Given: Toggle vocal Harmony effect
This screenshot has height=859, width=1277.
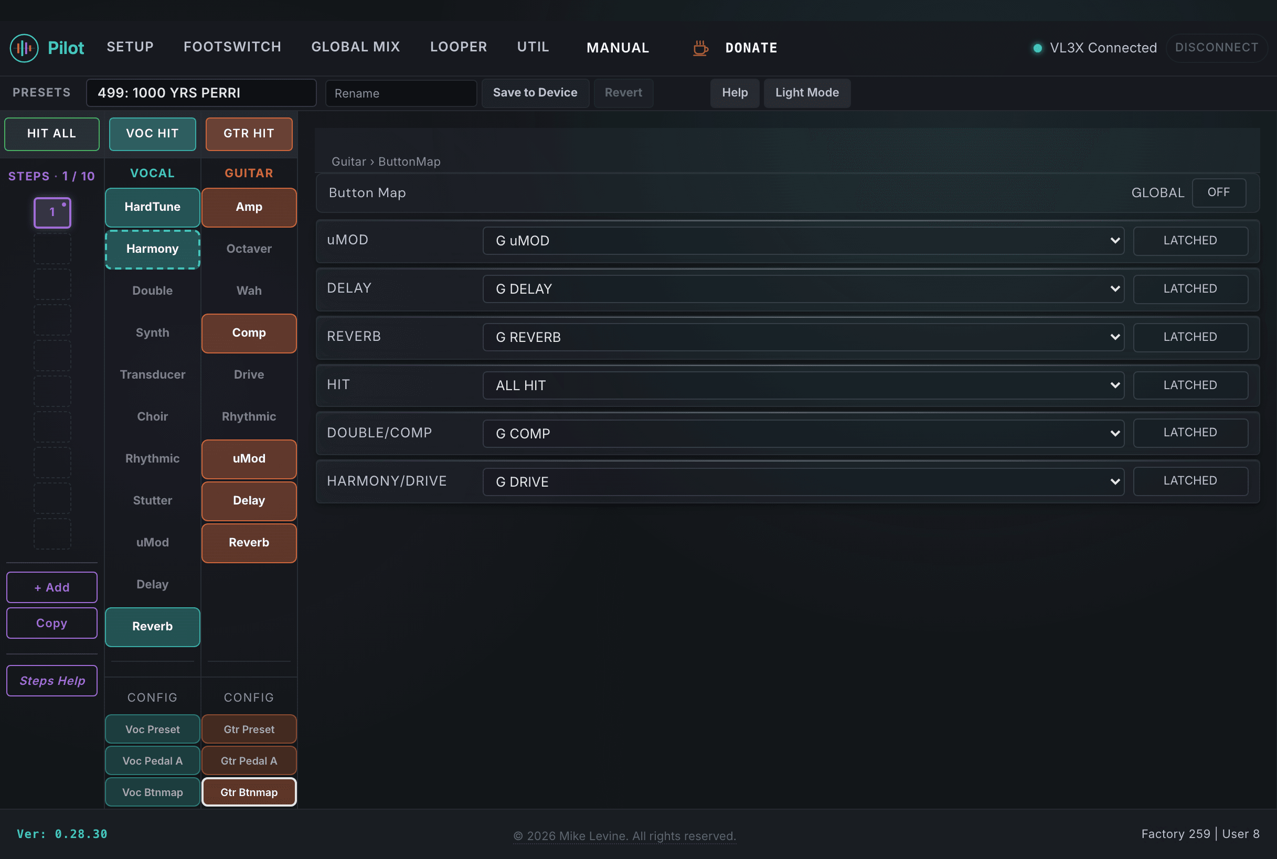Looking at the screenshot, I should (152, 249).
